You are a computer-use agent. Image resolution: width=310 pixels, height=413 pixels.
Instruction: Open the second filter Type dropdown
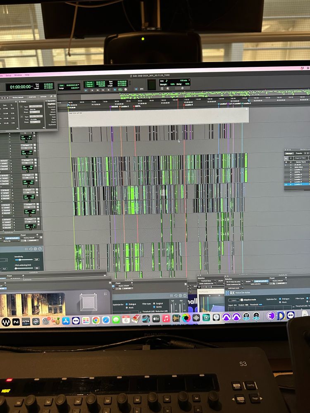pyautogui.click(x=36, y=116)
